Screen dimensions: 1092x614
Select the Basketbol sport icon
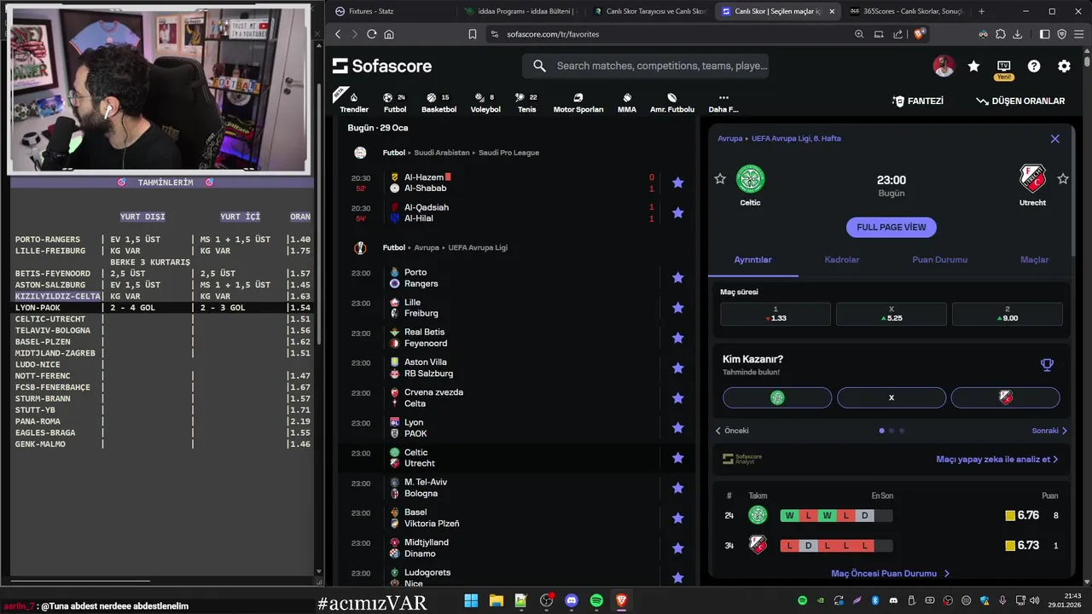[439, 102]
